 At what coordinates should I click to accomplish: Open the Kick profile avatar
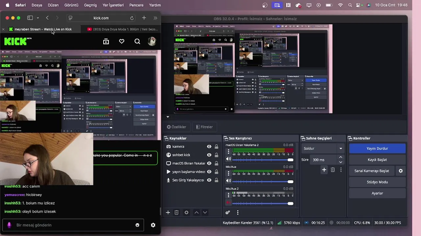(x=152, y=41)
